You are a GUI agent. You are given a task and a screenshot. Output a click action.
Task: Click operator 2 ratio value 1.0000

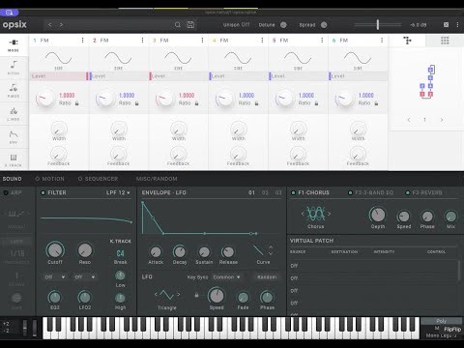coord(127,96)
